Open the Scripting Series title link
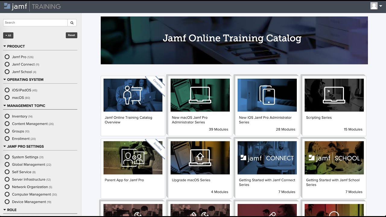Screen dimensions: 386x217 pyautogui.click(x=319, y=118)
